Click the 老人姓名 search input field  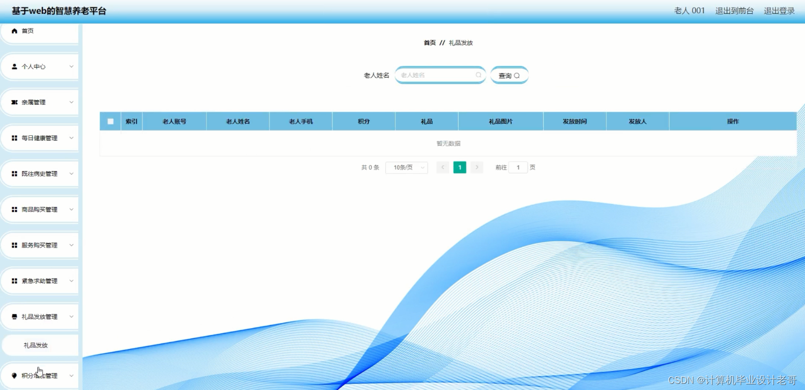(x=440, y=75)
